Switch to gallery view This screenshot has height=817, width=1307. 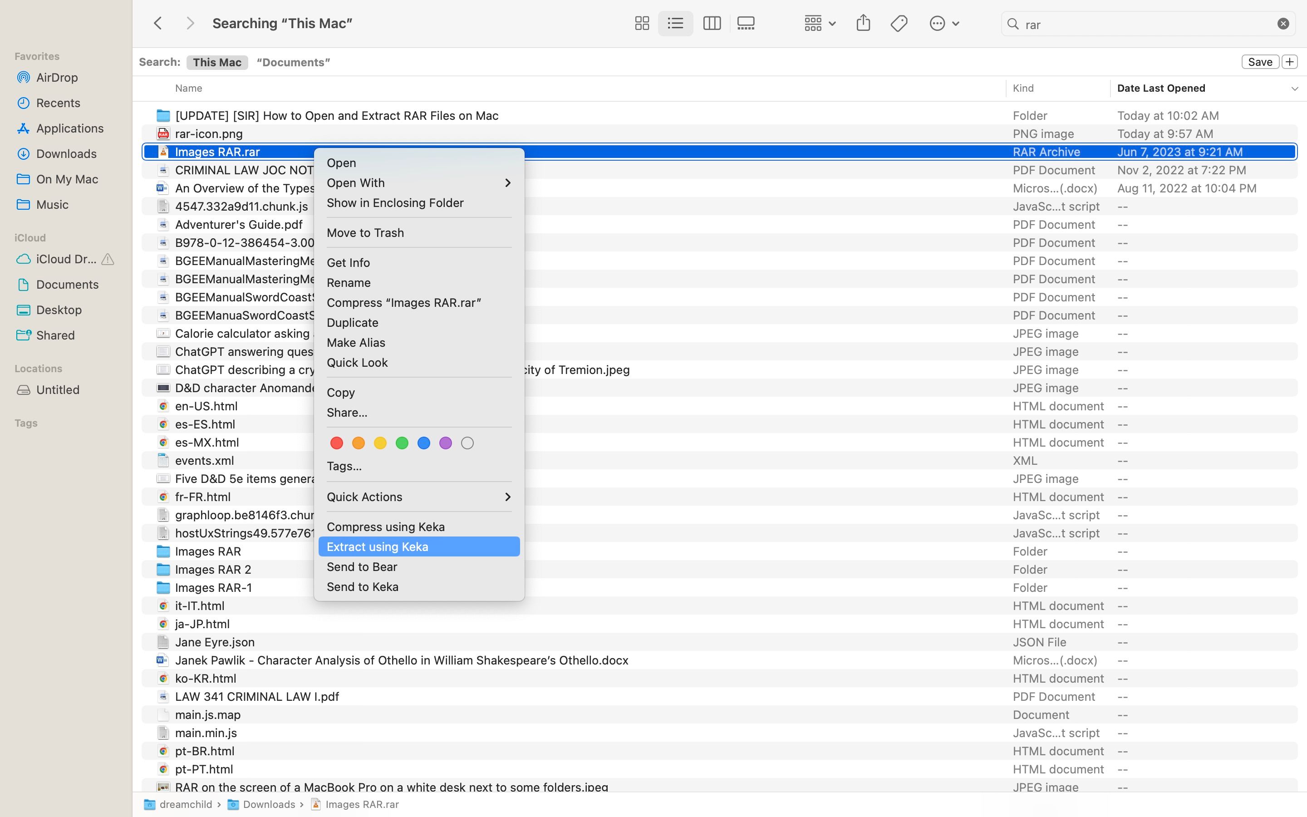pyautogui.click(x=746, y=23)
